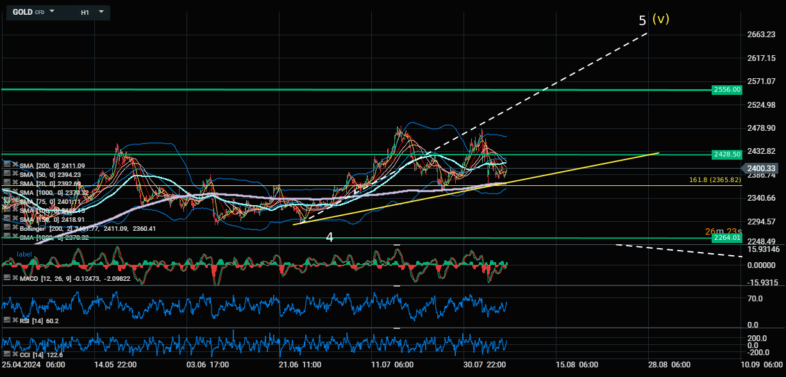Open settings icon for RSI [14]

click(6, 320)
